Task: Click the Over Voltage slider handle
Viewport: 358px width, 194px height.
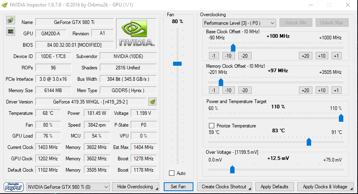Action: pyautogui.click(x=232, y=169)
